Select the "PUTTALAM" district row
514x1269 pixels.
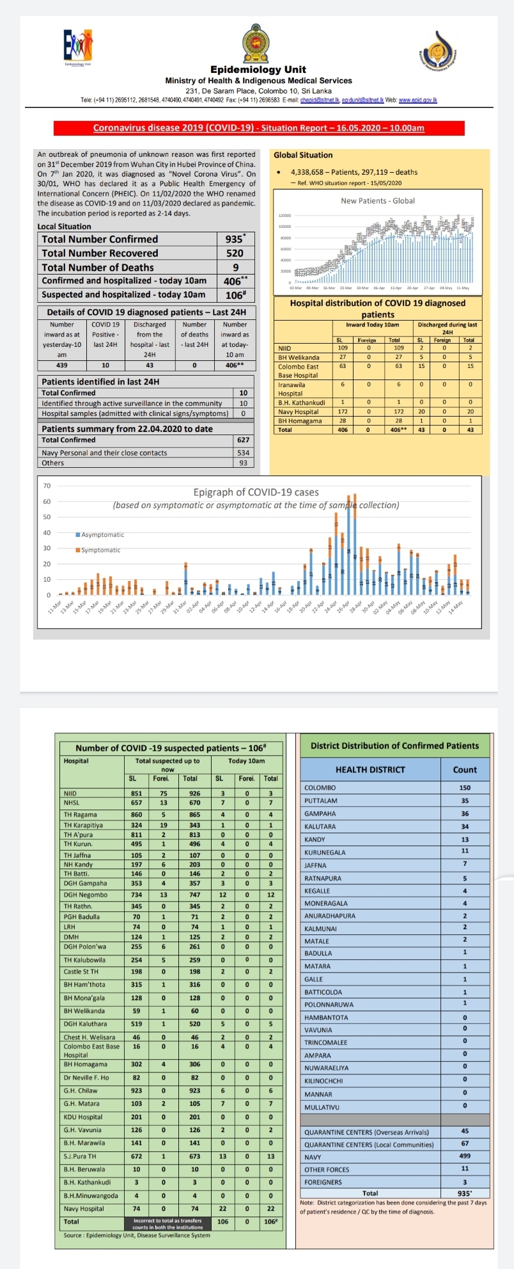click(394, 801)
